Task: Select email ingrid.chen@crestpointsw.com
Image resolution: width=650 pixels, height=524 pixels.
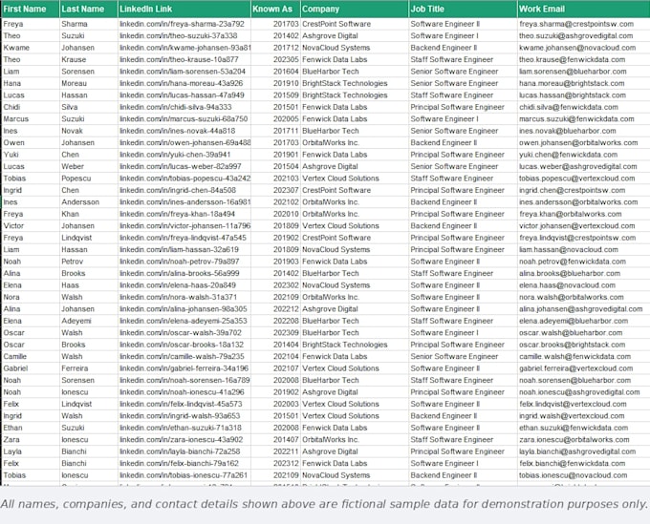Action: pos(584,190)
